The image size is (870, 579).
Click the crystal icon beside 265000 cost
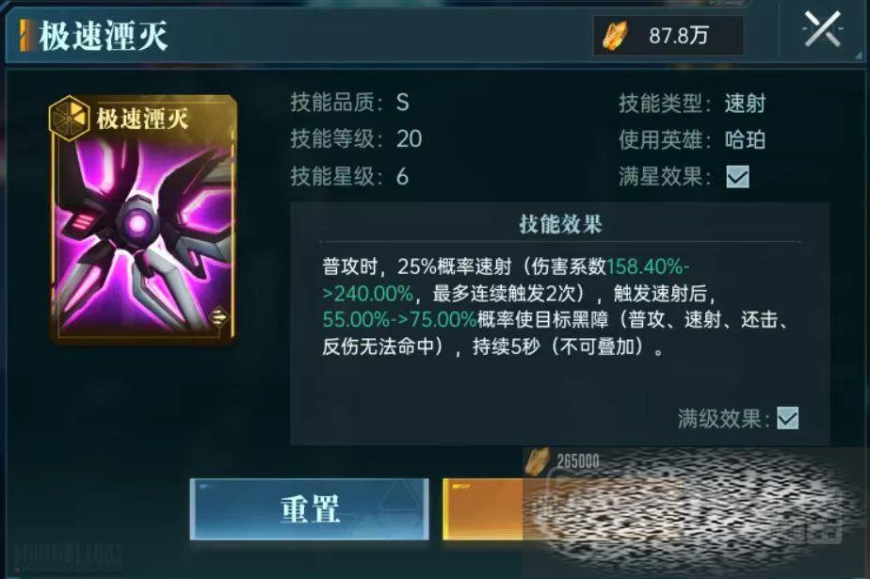(537, 462)
